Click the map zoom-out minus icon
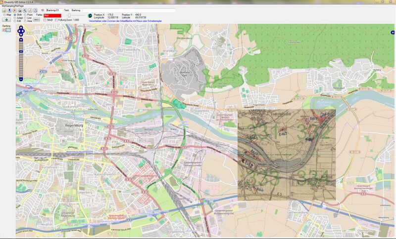 click(21, 80)
